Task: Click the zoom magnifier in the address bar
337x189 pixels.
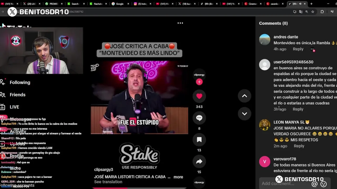Action: pos(307,12)
